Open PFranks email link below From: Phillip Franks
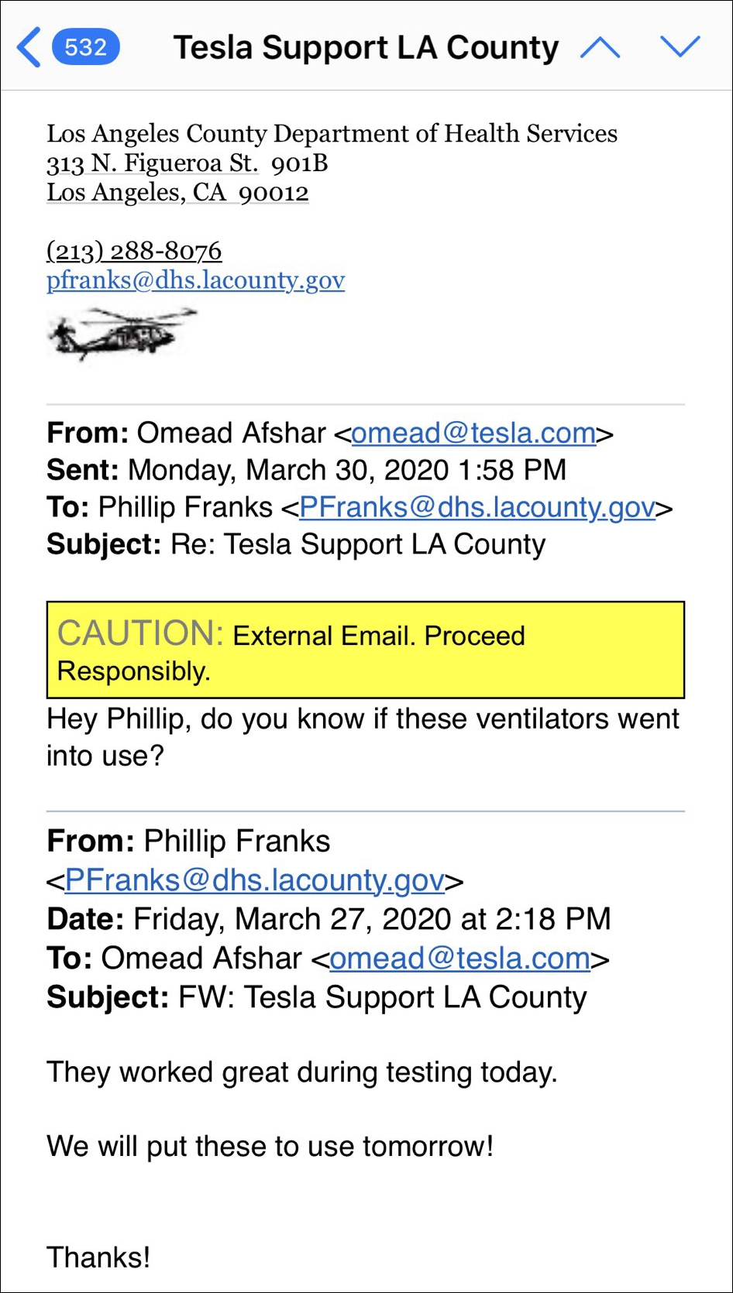Image resolution: width=733 pixels, height=1293 pixels. [254, 881]
